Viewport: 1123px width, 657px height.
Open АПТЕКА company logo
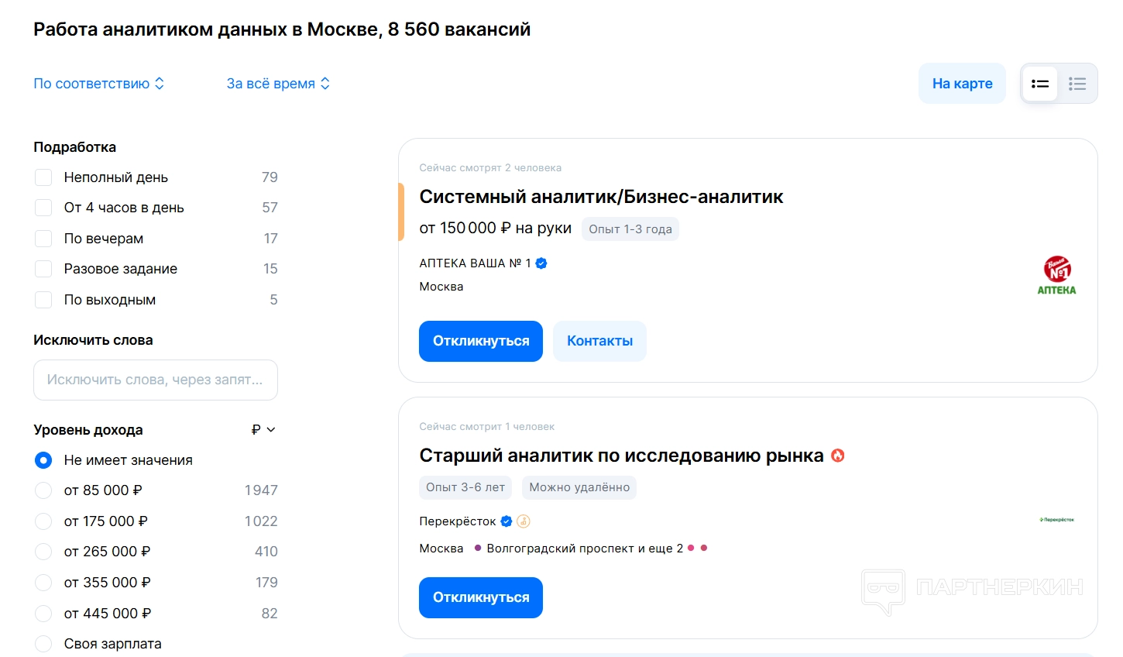click(x=1056, y=276)
